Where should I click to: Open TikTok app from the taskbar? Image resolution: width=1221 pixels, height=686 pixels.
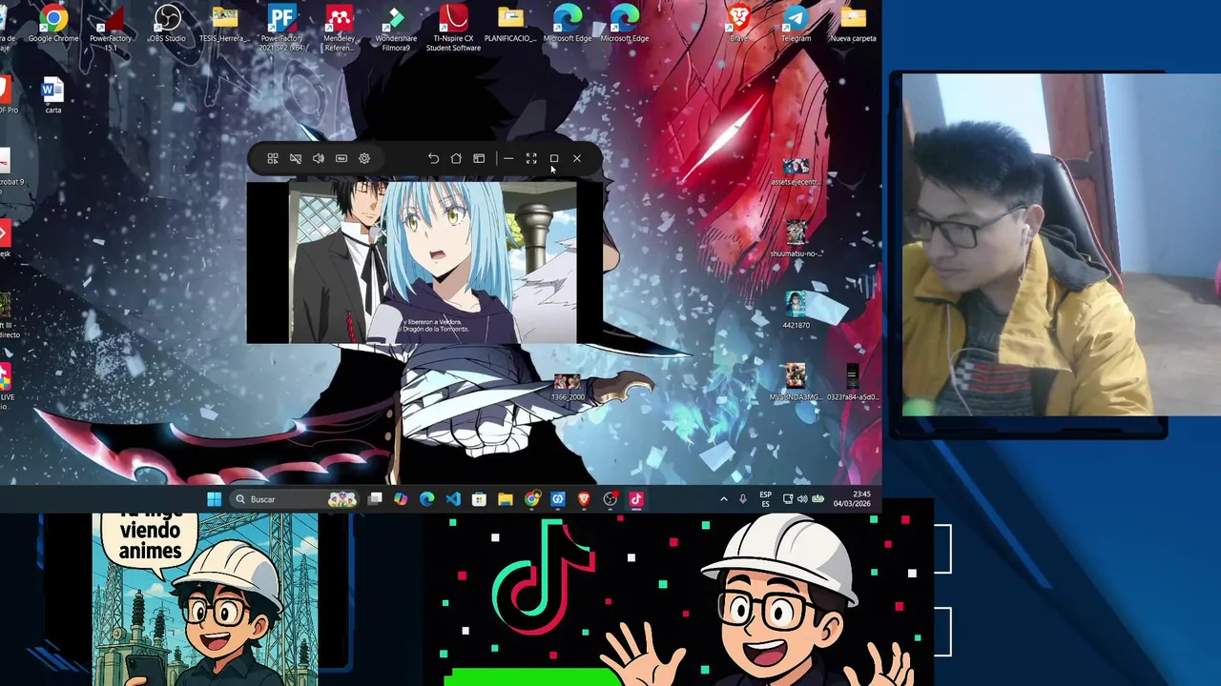(636, 499)
